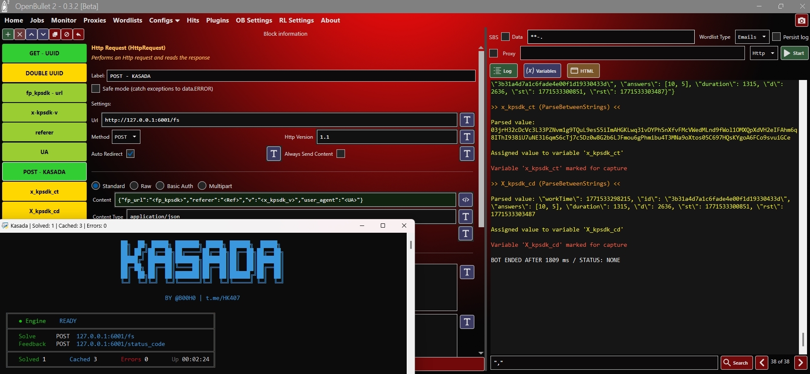Switch Content to code view with </> icon
Image resolution: width=810 pixels, height=374 pixels.
point(465,200)
